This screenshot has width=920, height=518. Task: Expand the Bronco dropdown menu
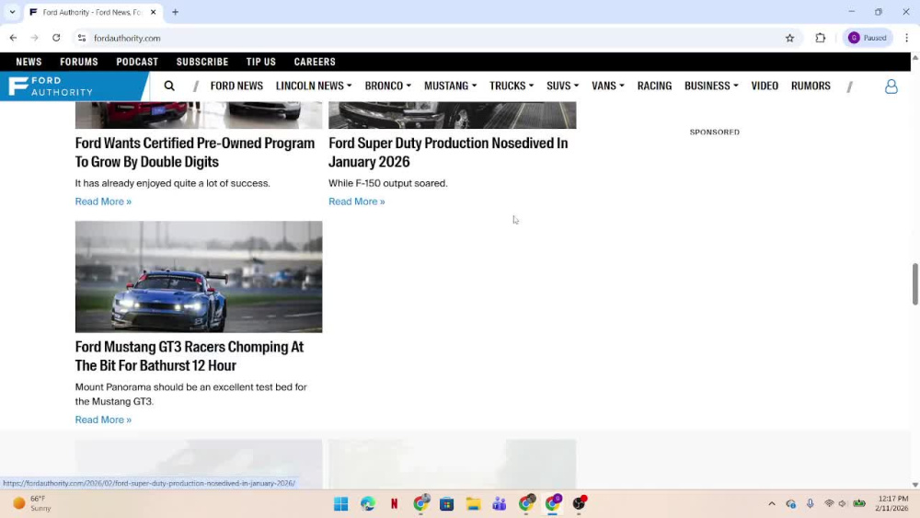coord(388,86)
